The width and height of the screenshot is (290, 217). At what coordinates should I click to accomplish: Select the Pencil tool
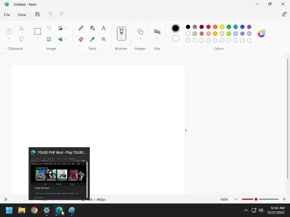[81, 28]
